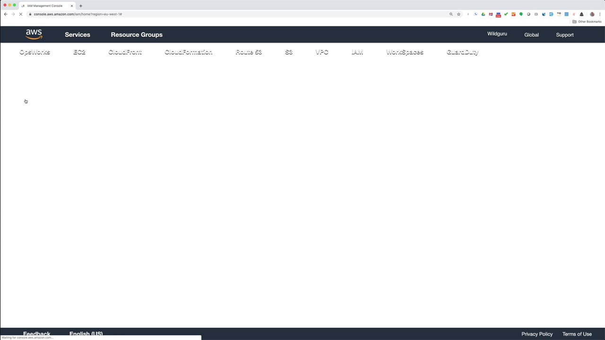Open the WorkSpaces shortcut
The image size is (605, 340).
pos(405,52)
